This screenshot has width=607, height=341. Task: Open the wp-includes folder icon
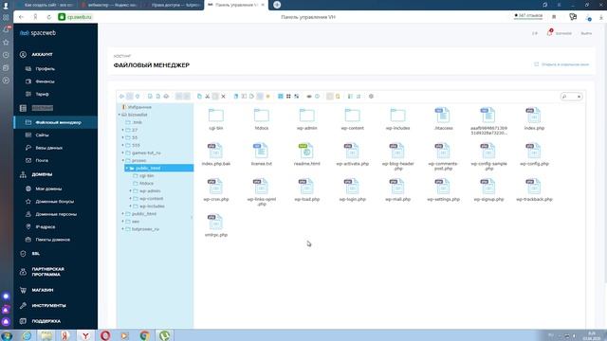pyautogui.click(x=397, y=116)
